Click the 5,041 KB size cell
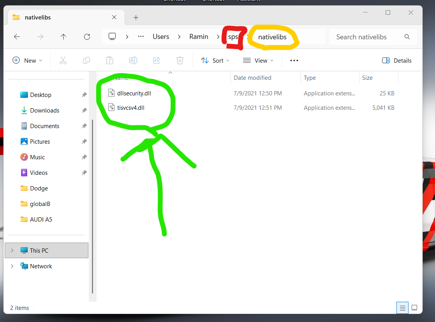435x322 pixels. click(x=383, y=107)
